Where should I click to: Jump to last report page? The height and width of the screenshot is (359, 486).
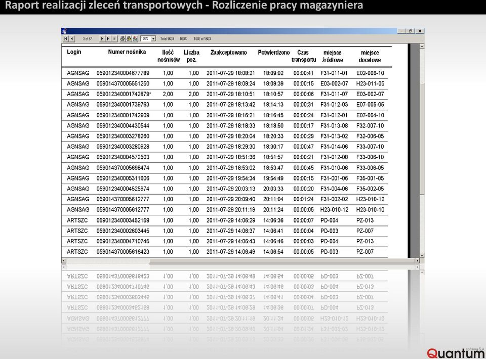[108, 39]
